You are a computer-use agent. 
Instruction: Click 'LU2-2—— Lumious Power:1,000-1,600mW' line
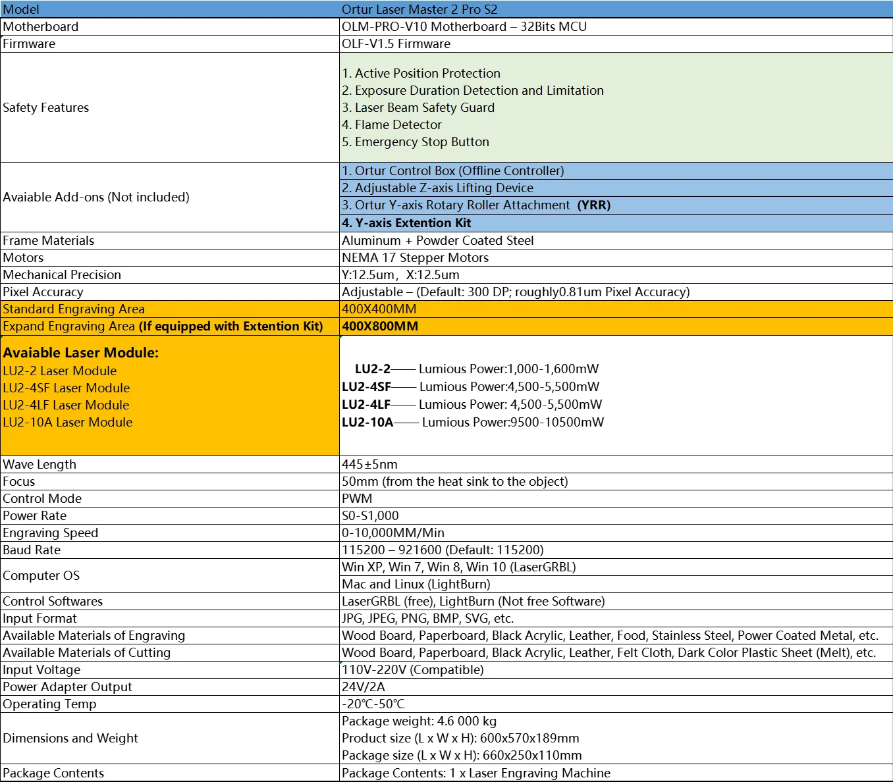[x=477, y=369]
